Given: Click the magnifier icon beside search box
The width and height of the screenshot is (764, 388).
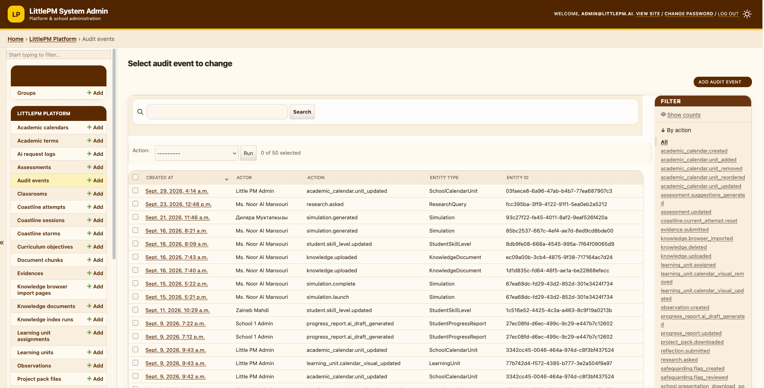Looking at the screenshot, I should 140,112.
